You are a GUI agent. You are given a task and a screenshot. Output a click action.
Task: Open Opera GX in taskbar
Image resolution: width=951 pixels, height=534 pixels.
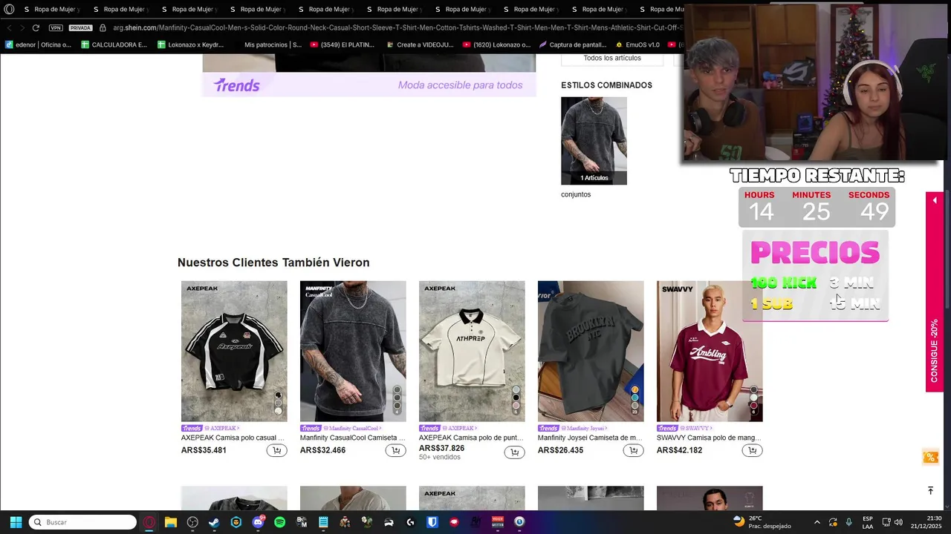point(149,522)
